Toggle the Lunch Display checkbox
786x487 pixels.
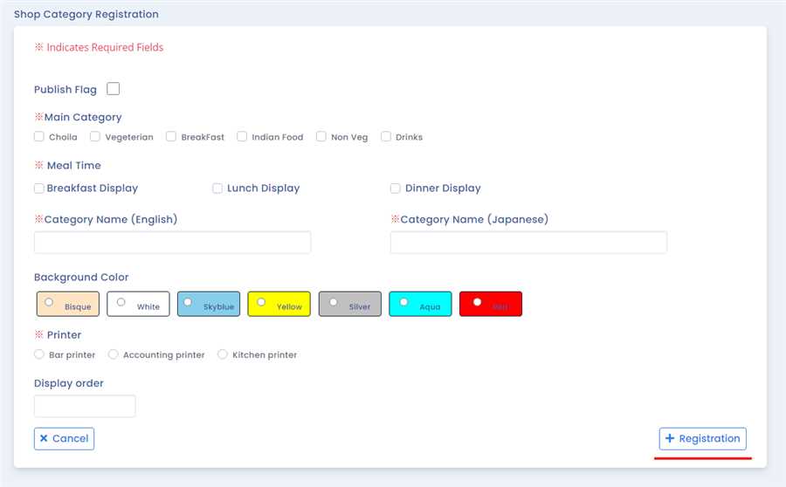217,189
